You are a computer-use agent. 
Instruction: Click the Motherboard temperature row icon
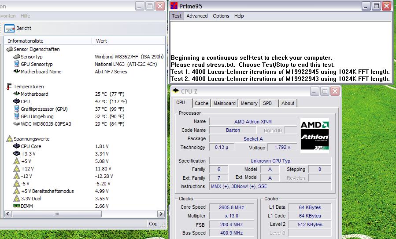point(17,94)
